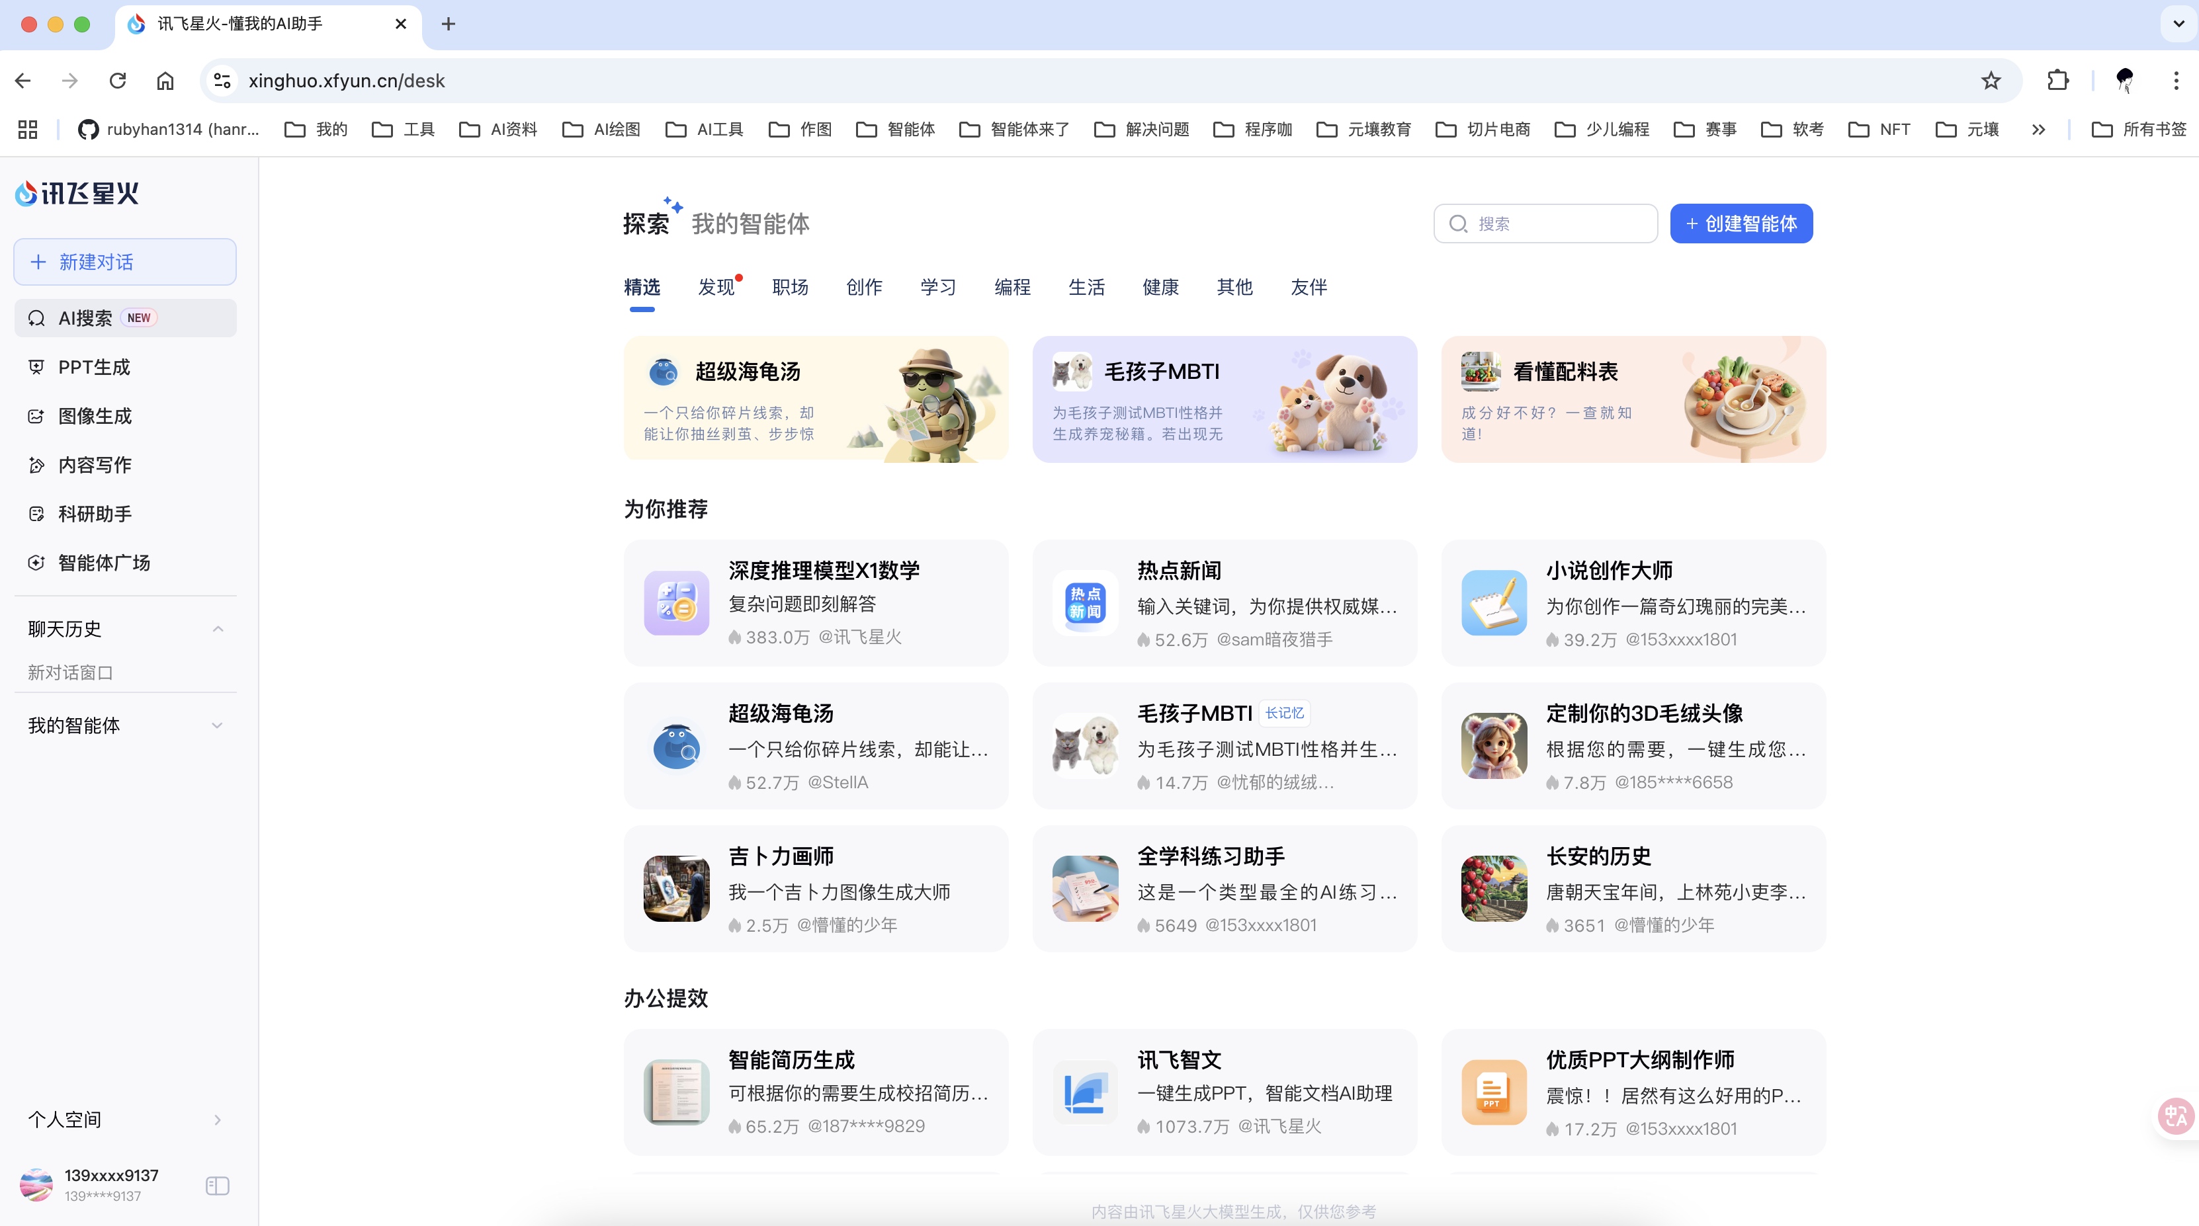Collapse the 聊天历史 section

click(218, 629)
